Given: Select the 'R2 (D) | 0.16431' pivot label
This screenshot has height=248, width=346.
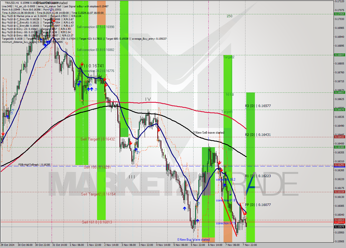Looking at the screenshot, I should click(x=258, y=135).
